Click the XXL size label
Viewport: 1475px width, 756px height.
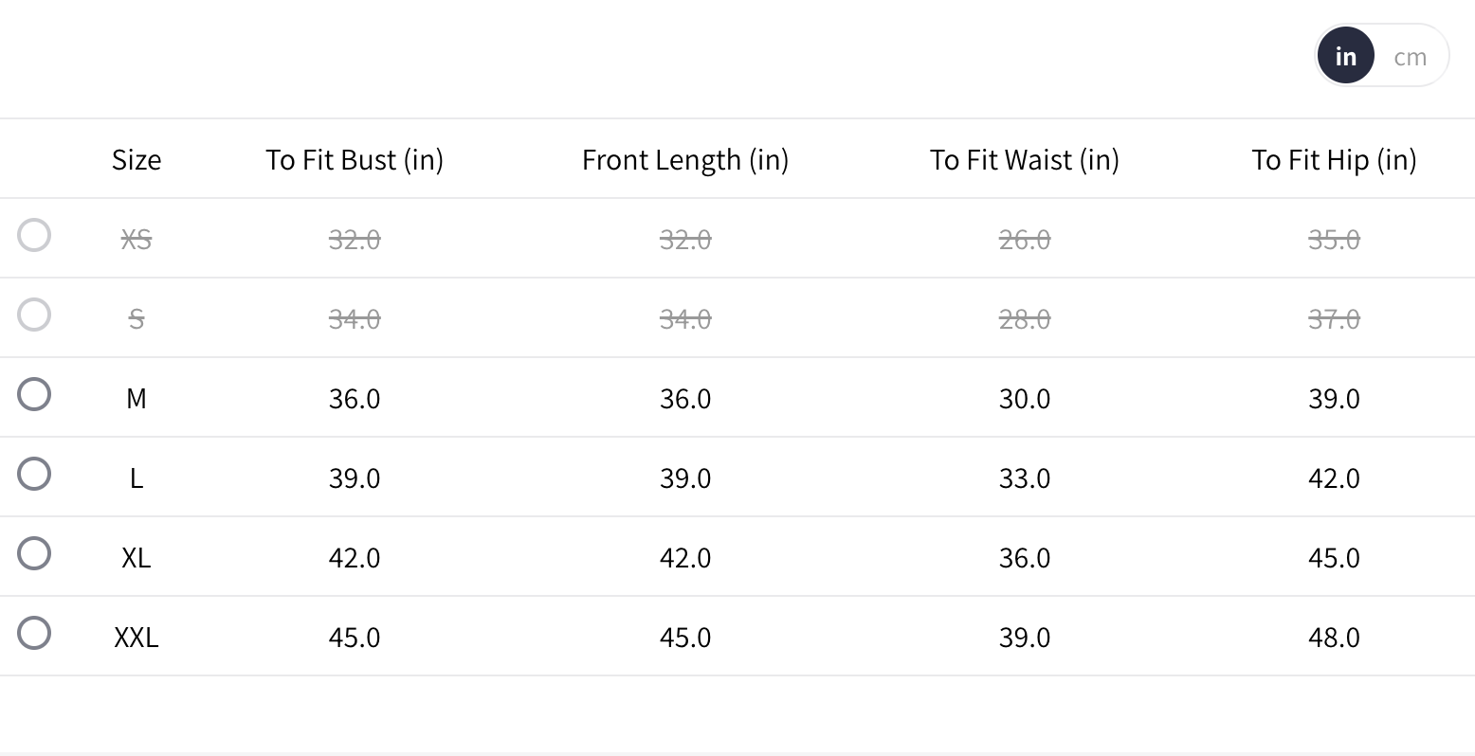pyautogui.click(x=137, y=637)
